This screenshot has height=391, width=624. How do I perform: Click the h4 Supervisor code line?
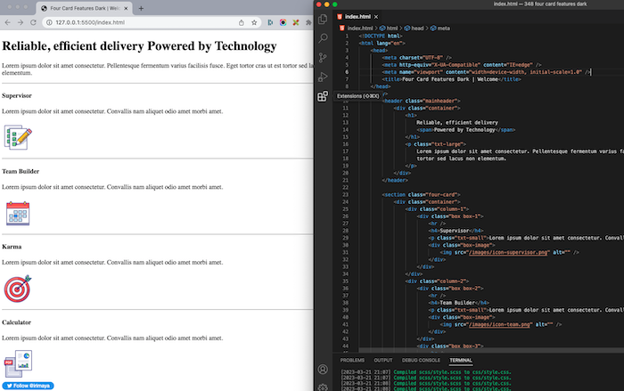coord(456,231)
